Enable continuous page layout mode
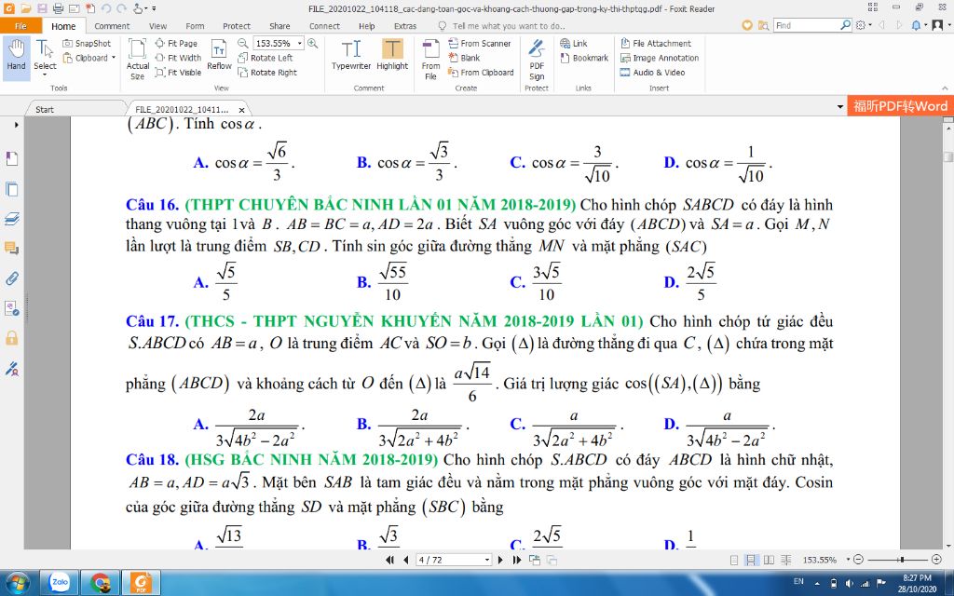Viewport: 954px width, 596px height. coord(752,560)
